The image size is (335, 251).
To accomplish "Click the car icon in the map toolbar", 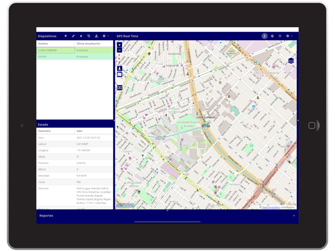I will tap(272, 36).
